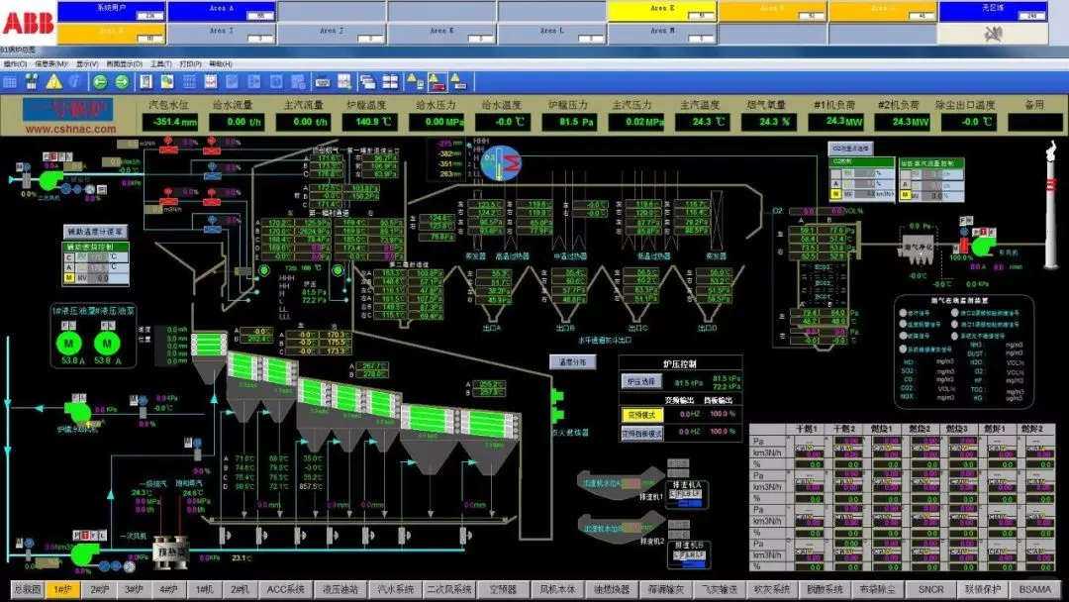Click the 炉膛温度 value 140.9 ℃
The image size is (1069, 602).
(371, 122)
